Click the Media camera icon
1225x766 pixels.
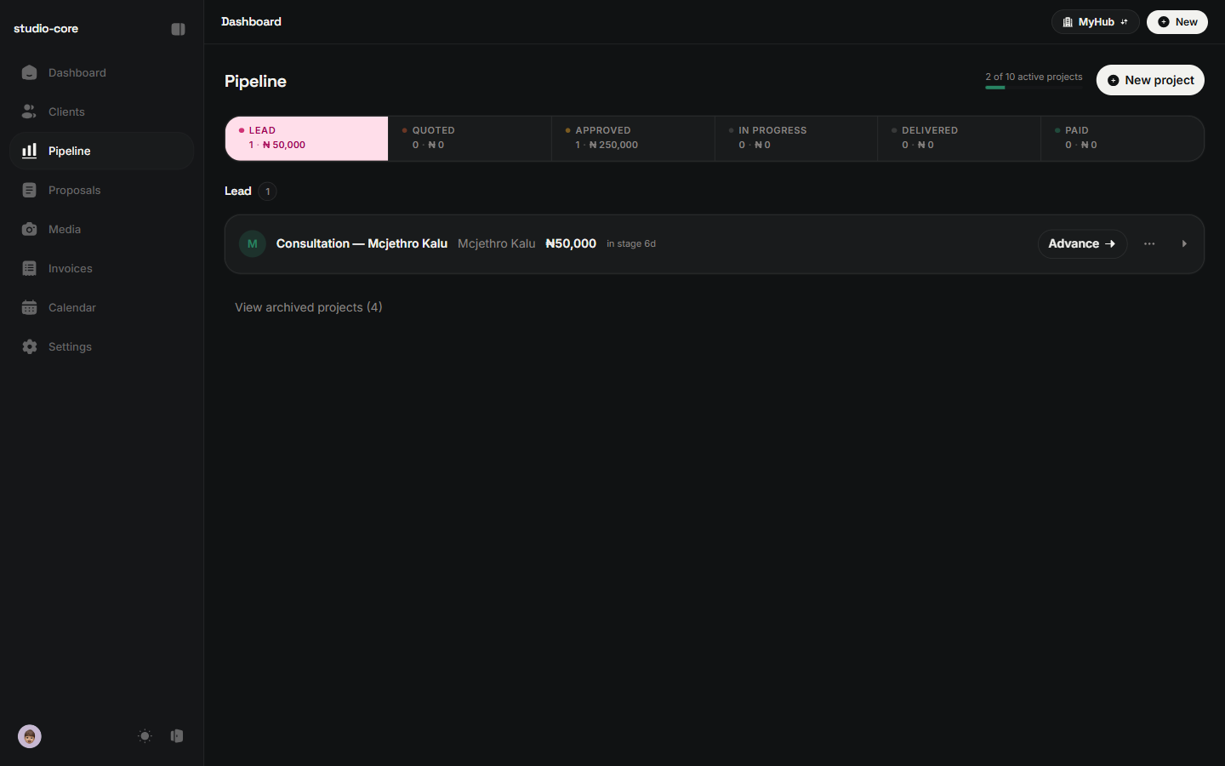[x=29, y=229]
